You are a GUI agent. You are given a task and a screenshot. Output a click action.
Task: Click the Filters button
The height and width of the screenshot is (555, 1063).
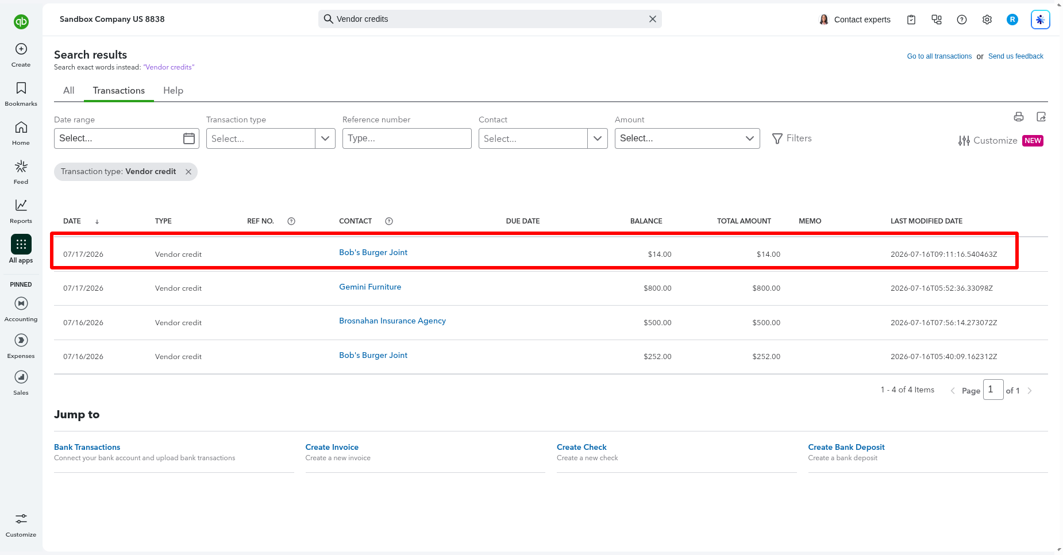[792, 138]
